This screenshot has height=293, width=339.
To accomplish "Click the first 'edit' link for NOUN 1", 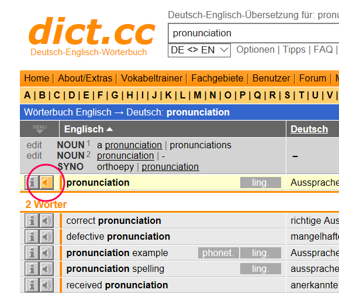I will 34,145.
